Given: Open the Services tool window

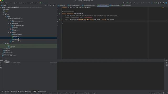Looking at the screenshot, I should pyautogui.click(x=28, y=91).
